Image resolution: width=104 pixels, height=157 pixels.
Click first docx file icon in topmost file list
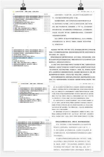[x=14, y=16]
